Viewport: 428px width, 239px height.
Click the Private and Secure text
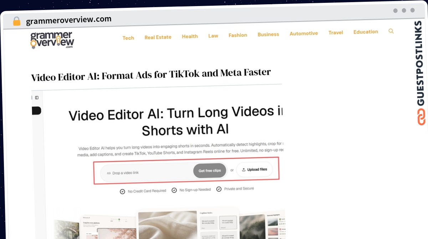(239, 188)
